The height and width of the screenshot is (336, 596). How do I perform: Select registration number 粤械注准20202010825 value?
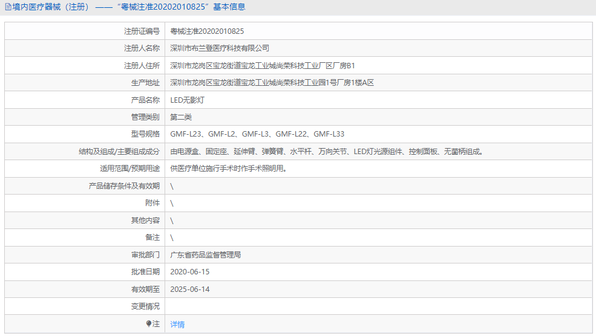(207, 31)
